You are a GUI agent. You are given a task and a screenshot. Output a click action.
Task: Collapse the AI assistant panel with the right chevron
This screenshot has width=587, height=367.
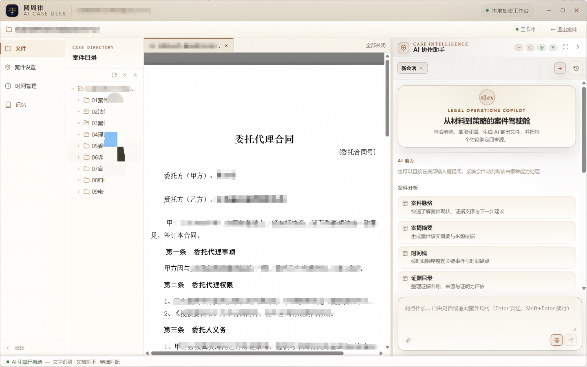pos(578,47)
